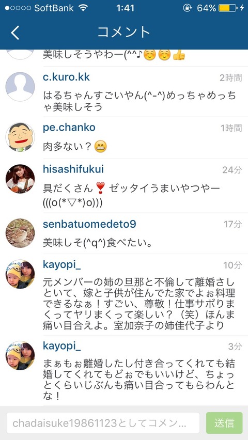This screenshot has height=440, width=248.
Task: Tap the back arrow in header
Action: click(x=15, y=33)
